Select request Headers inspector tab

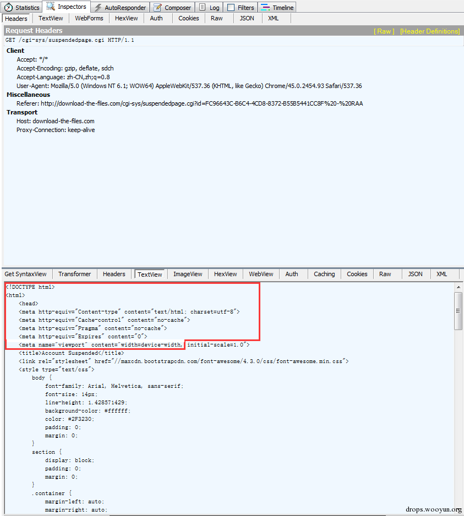coord(16,19)
